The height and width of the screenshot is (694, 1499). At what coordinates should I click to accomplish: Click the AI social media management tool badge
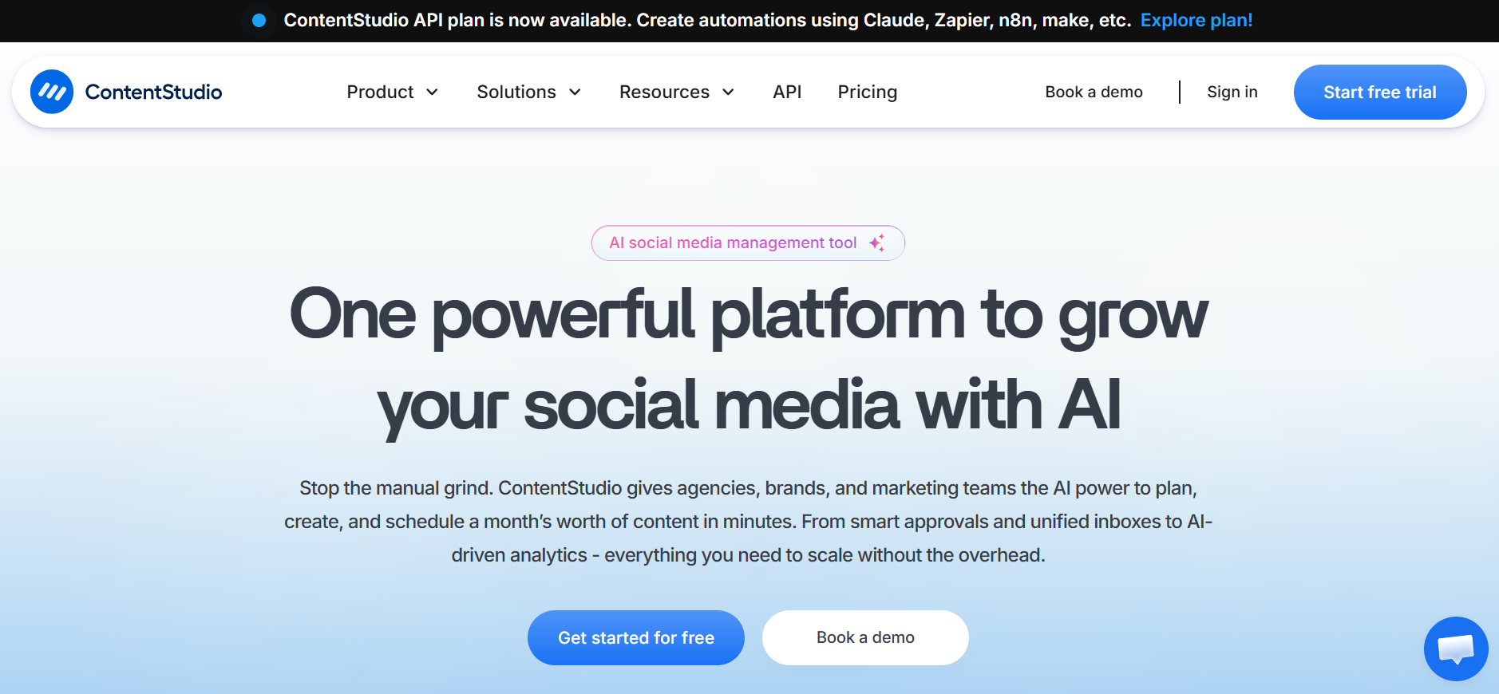[748, 243]
